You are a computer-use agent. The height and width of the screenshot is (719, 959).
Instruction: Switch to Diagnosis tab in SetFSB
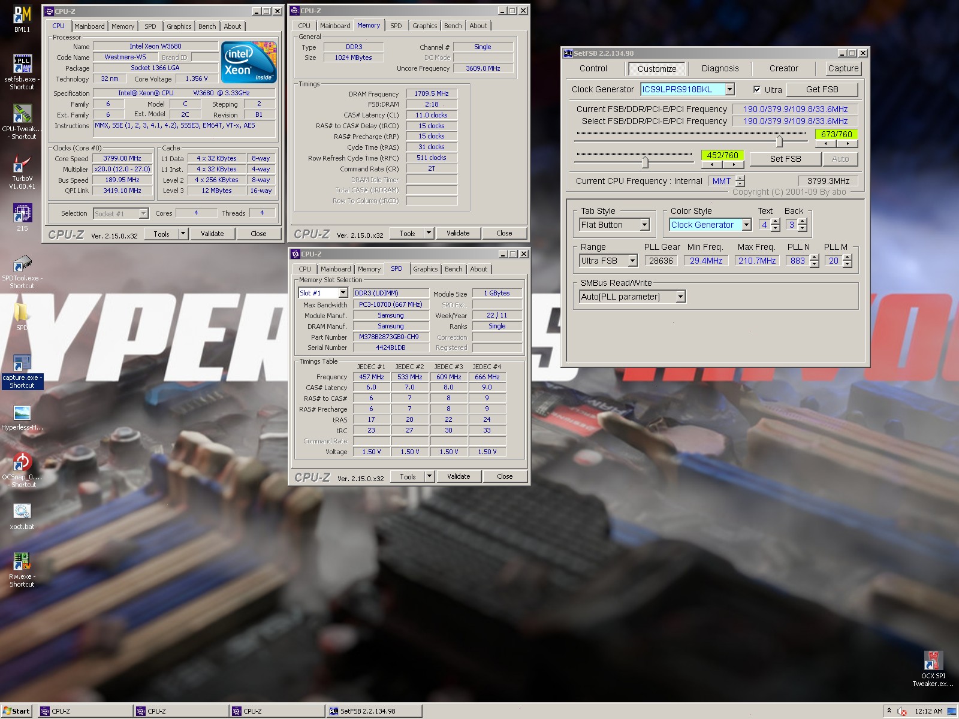(720, 68)
